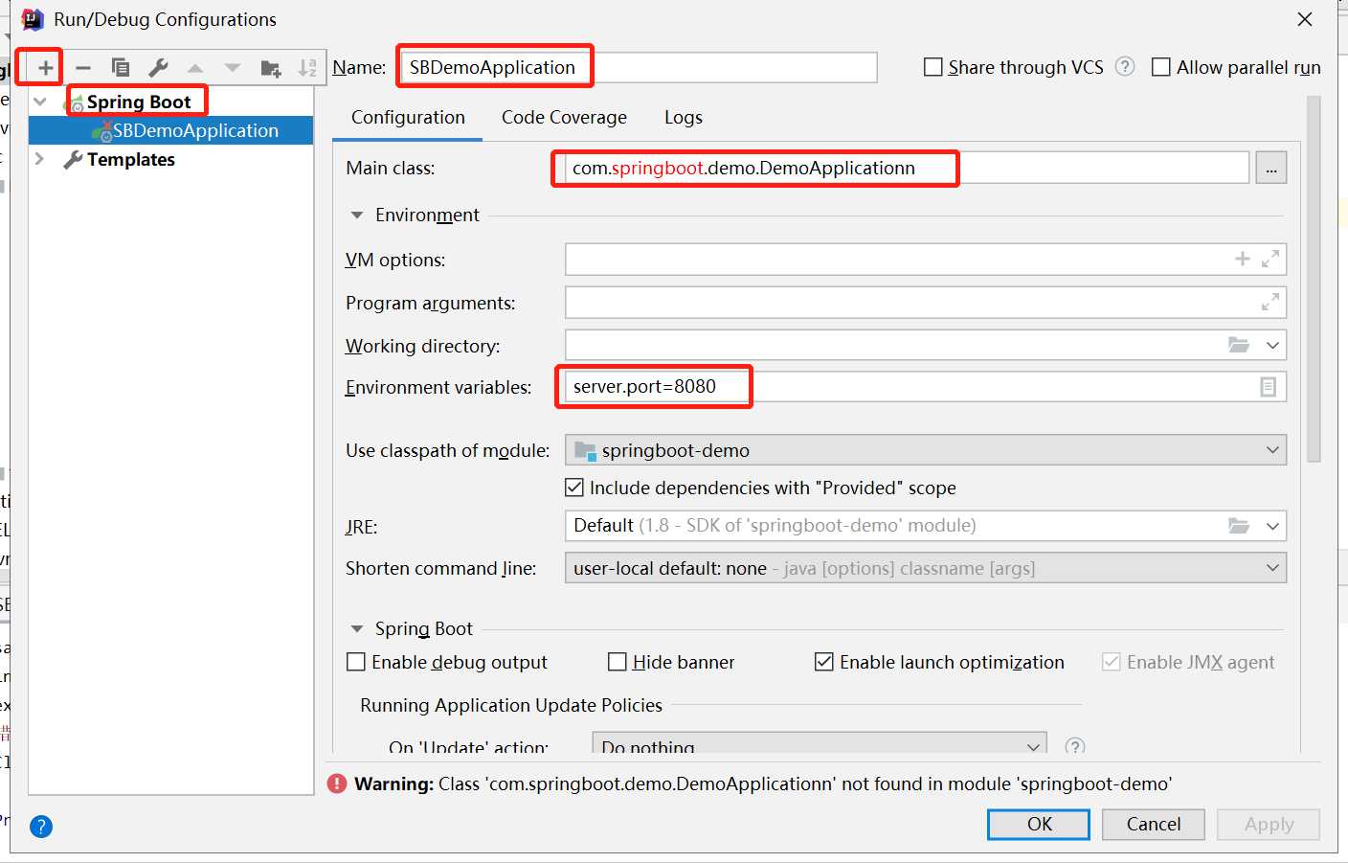Click IntelliJ logo in dialog title bar
Image resolution: width=1348 pixels, height=863 pixels.
[33, 19]
